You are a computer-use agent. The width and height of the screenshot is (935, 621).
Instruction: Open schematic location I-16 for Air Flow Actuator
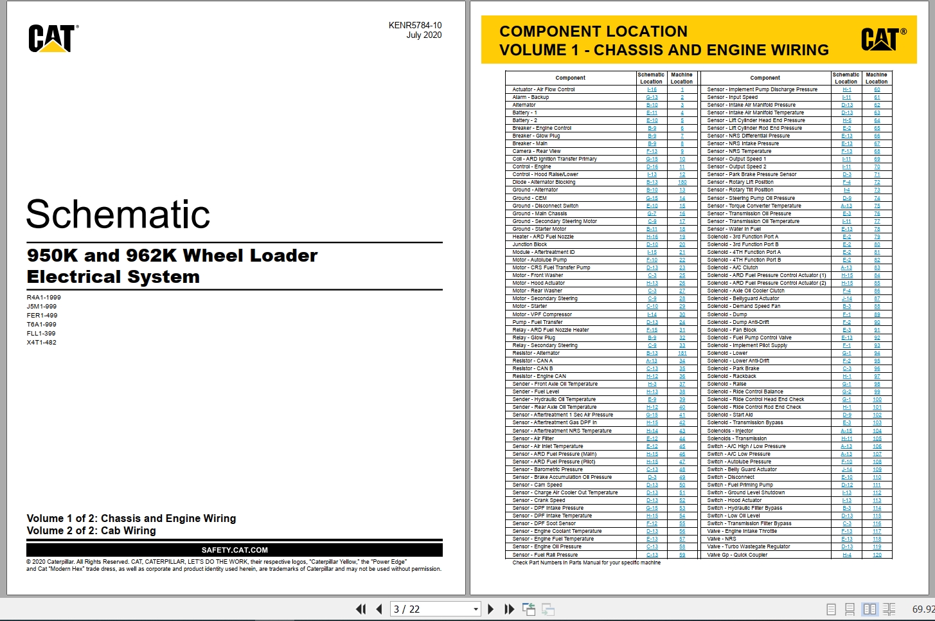pyautogui.click(x=652, y=89)
